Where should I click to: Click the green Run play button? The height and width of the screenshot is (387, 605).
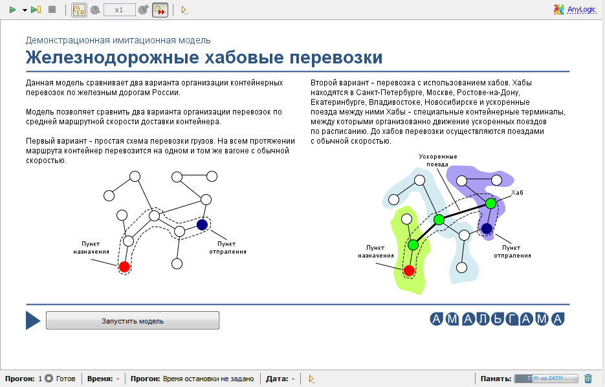(12, 10)
